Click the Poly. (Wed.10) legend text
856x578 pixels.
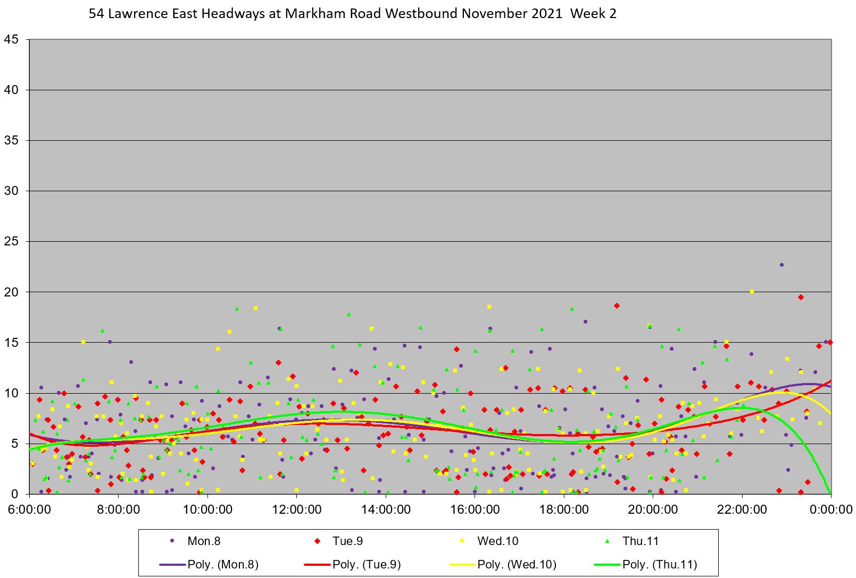tap(517, 564)
